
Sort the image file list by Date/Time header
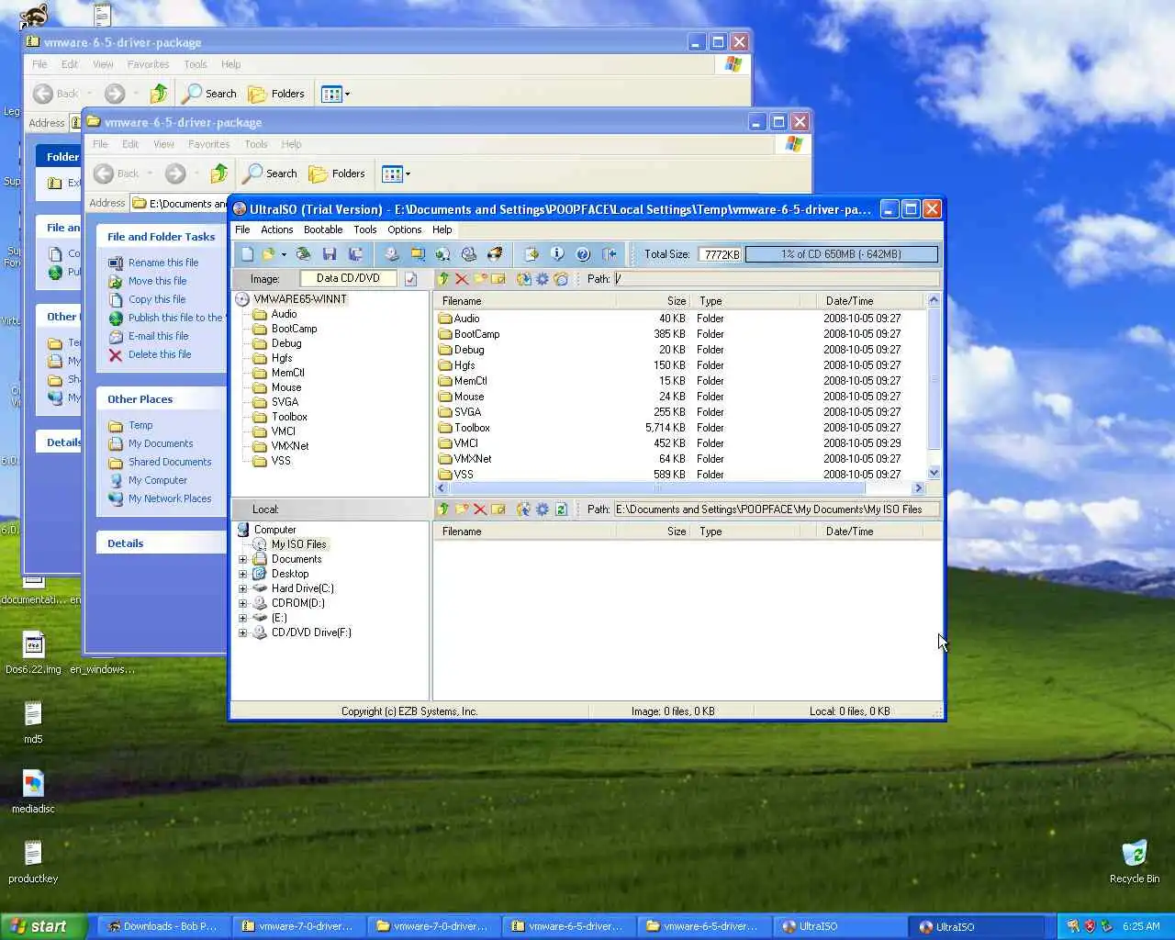(870, 301)
